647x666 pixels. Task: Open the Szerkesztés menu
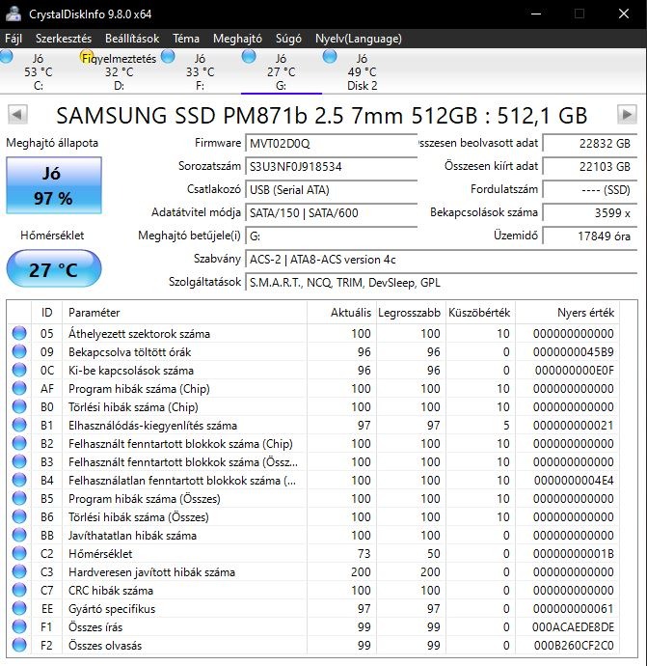click(64, 39)
